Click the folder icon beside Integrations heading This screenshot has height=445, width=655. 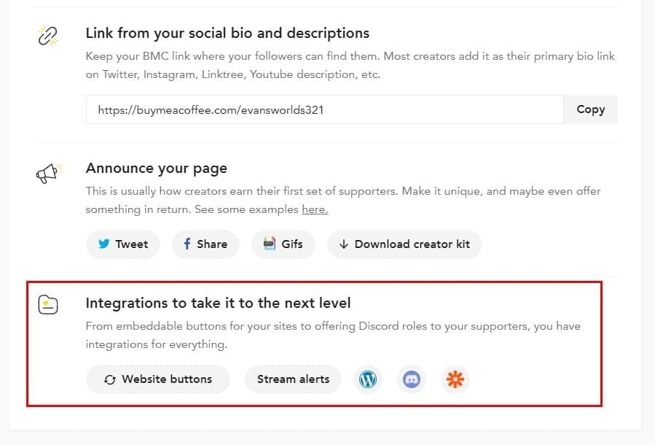tap(48, 304)
